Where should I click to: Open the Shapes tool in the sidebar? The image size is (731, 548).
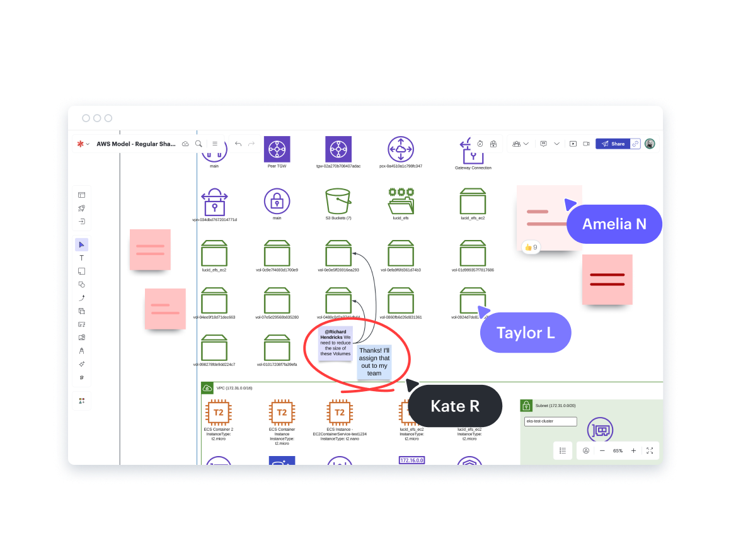81,284
